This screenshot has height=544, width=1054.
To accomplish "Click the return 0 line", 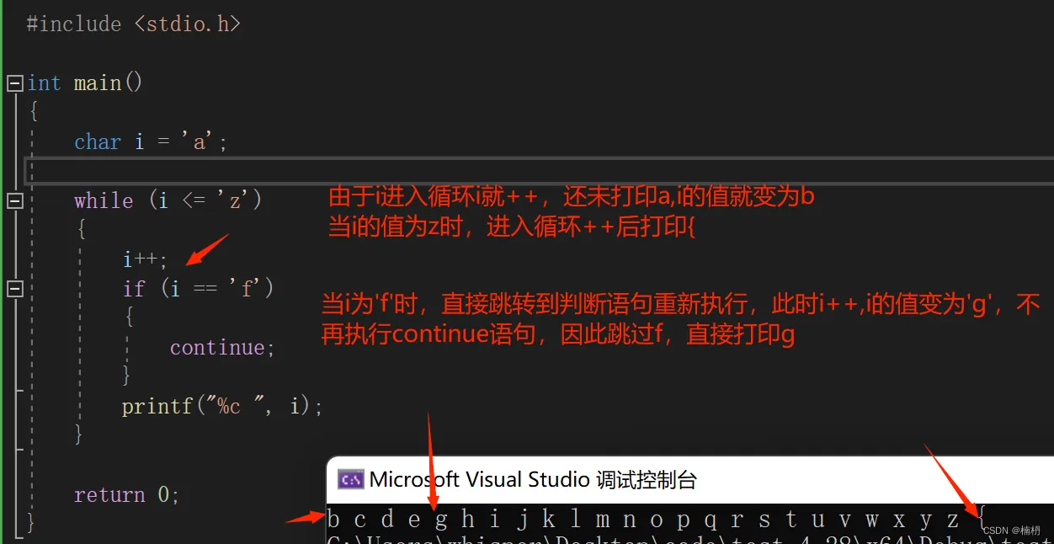I will 126,495.
